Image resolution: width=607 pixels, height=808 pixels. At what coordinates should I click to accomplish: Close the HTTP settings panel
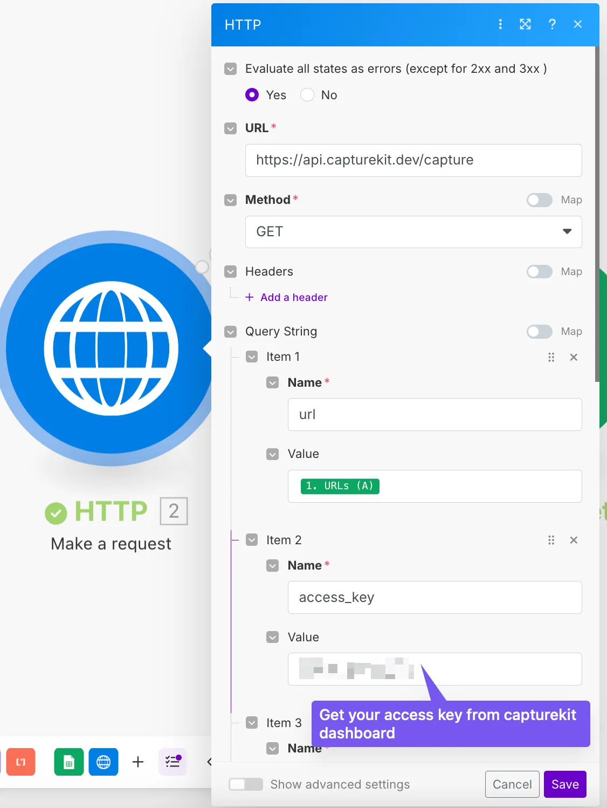[x=578, y=24]
